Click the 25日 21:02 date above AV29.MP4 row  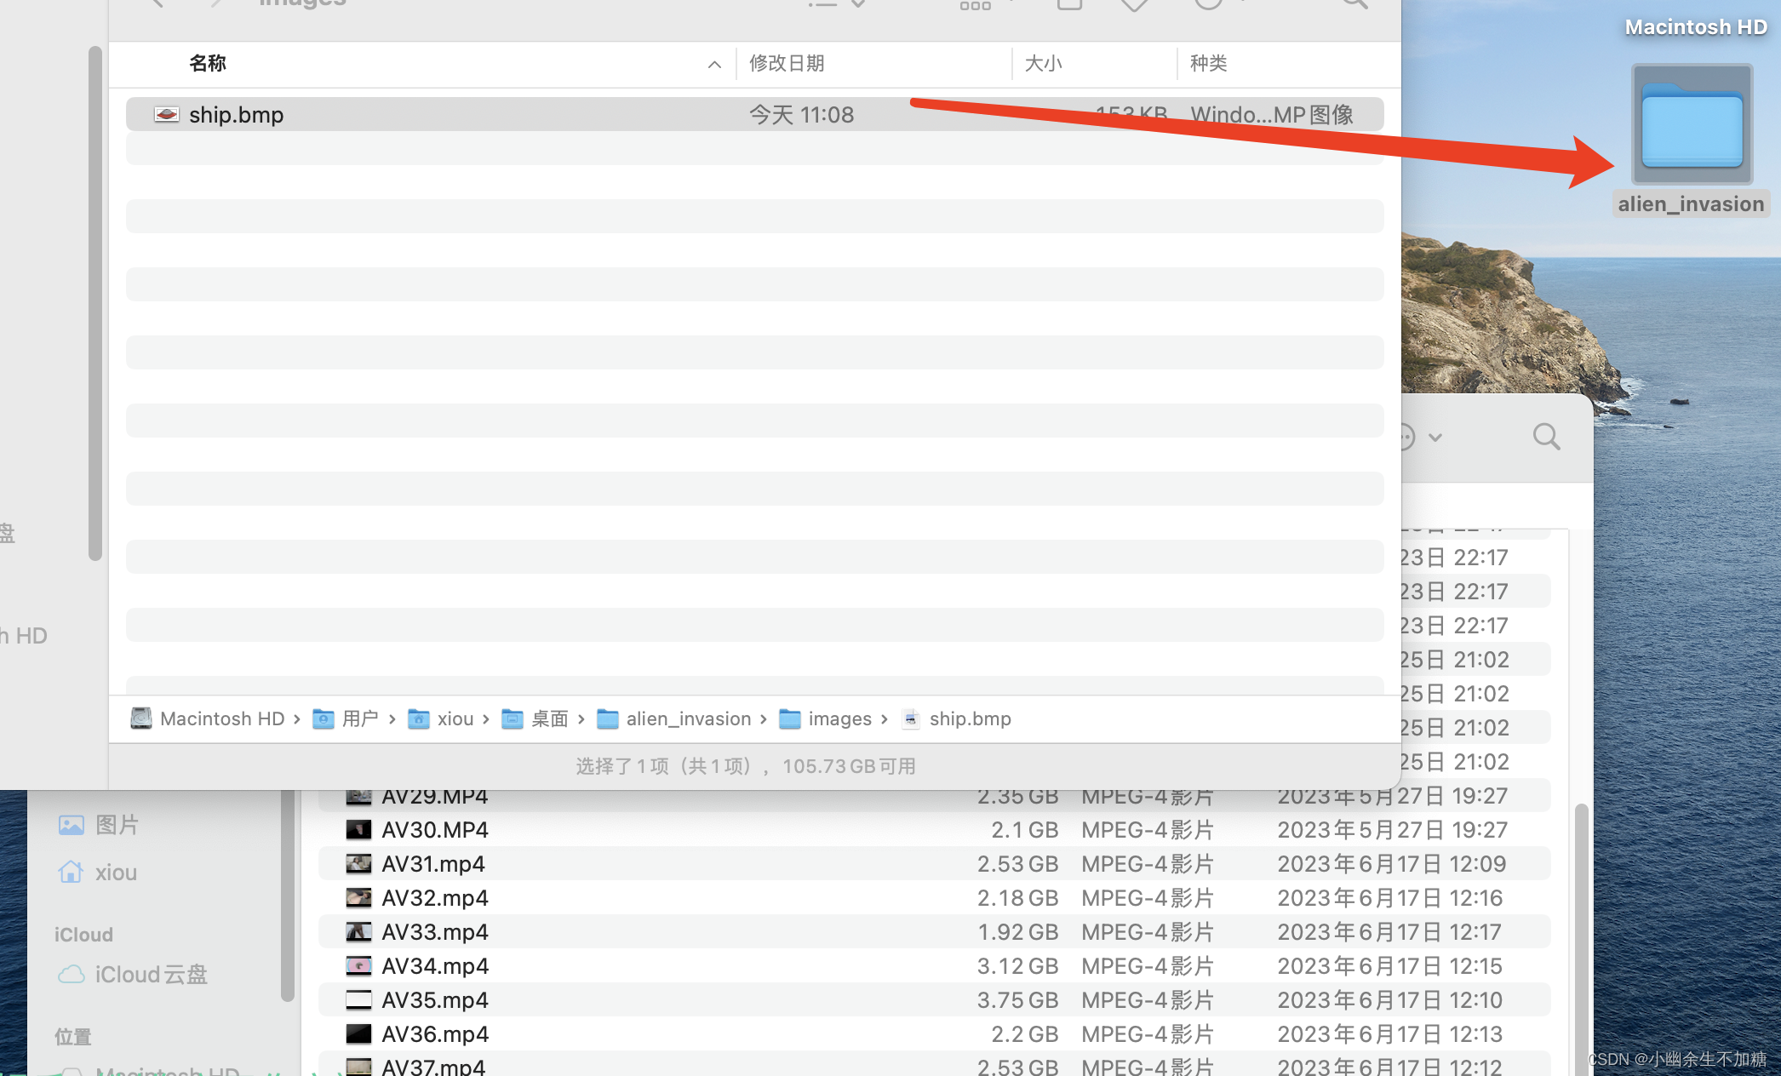(1454, 761)
